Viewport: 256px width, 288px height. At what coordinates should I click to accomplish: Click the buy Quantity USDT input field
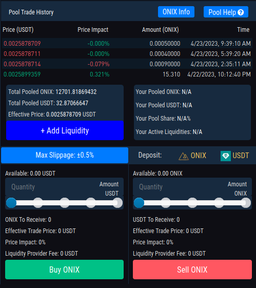(x=64, y=187)
